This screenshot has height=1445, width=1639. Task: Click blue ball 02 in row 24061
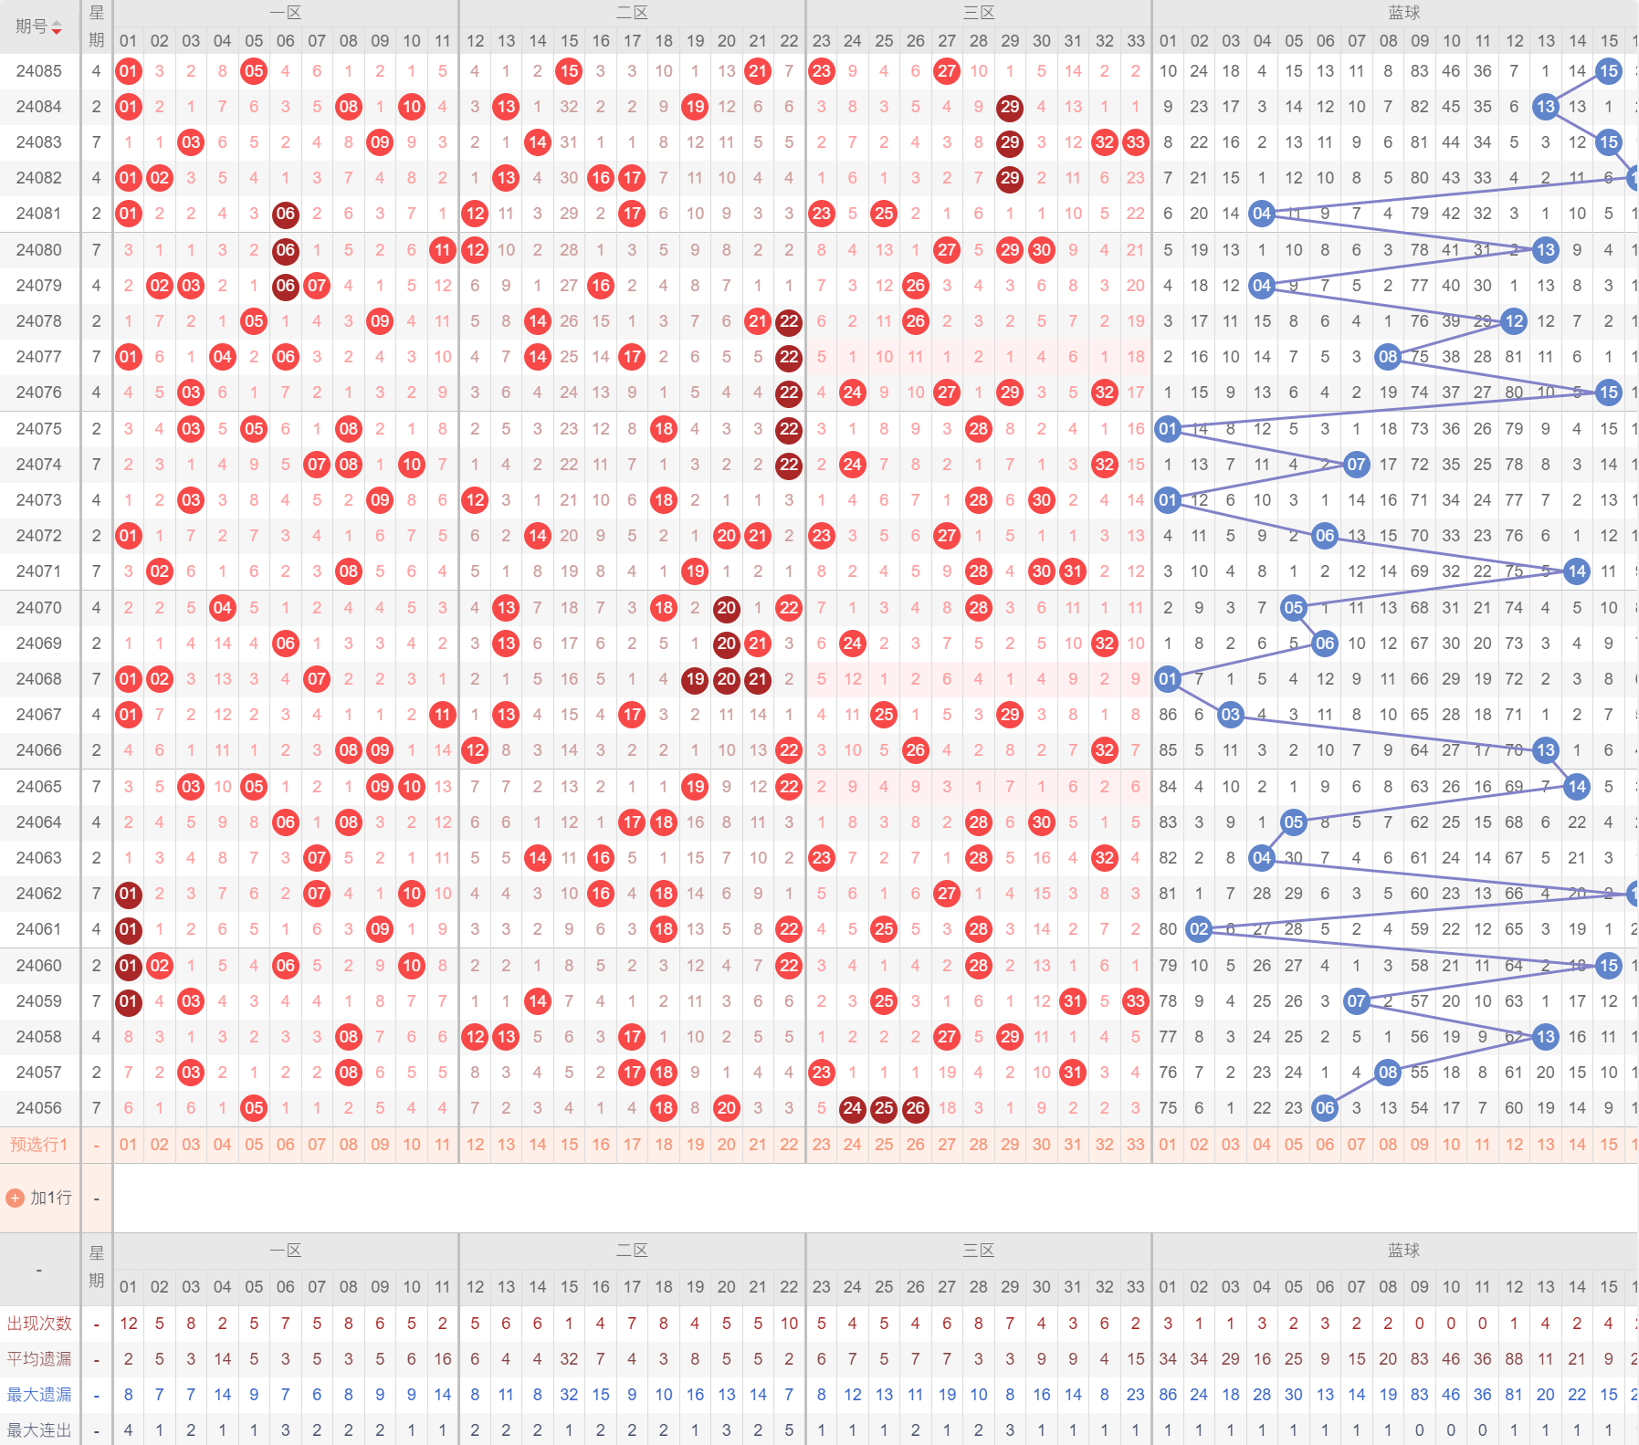pos(1199,929)
